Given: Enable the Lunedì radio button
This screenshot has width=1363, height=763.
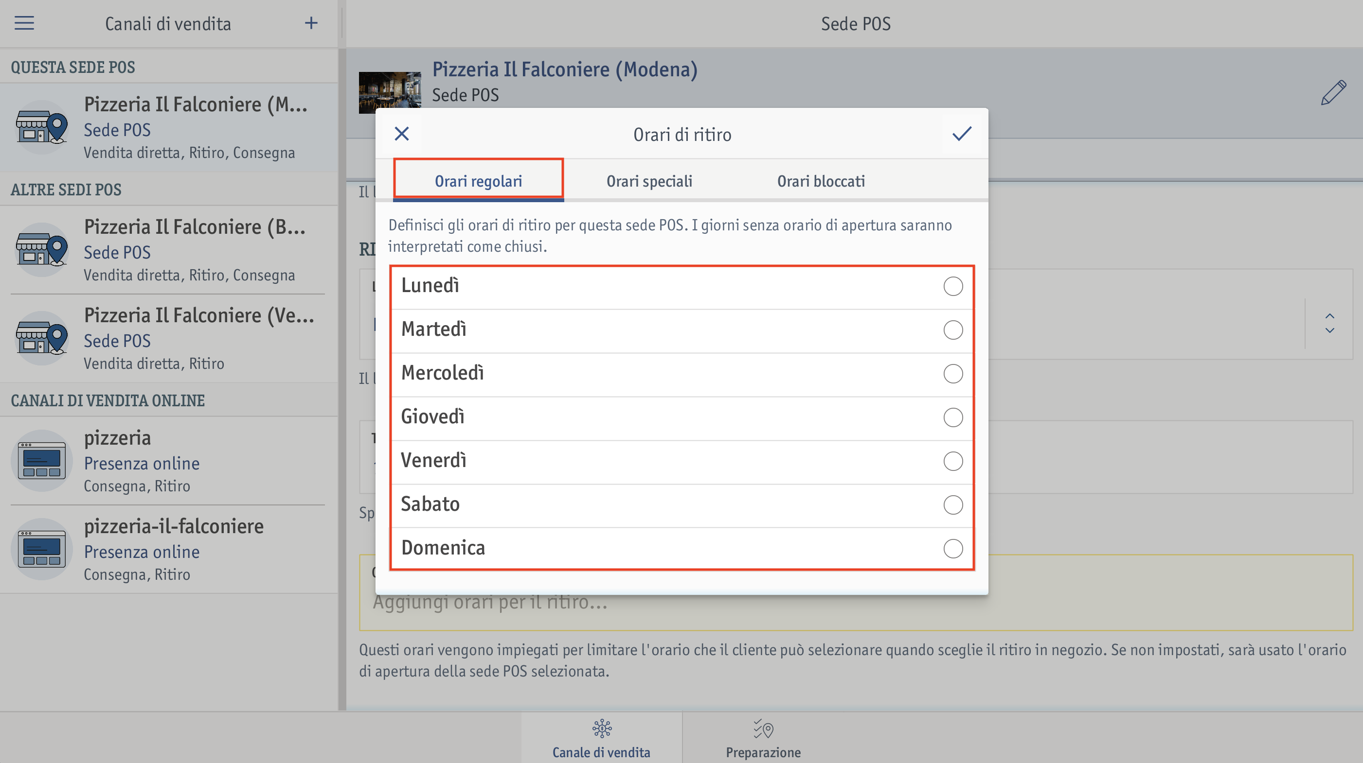Looking at the screenshot, I should [953, 286].
